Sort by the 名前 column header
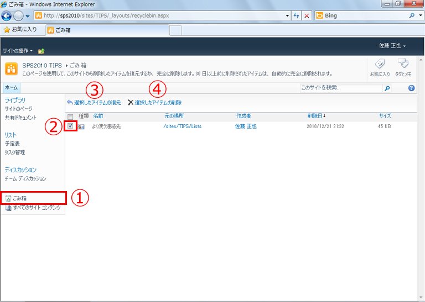The image size is (425, 302). pyautogui.click(x=98, y=116)
